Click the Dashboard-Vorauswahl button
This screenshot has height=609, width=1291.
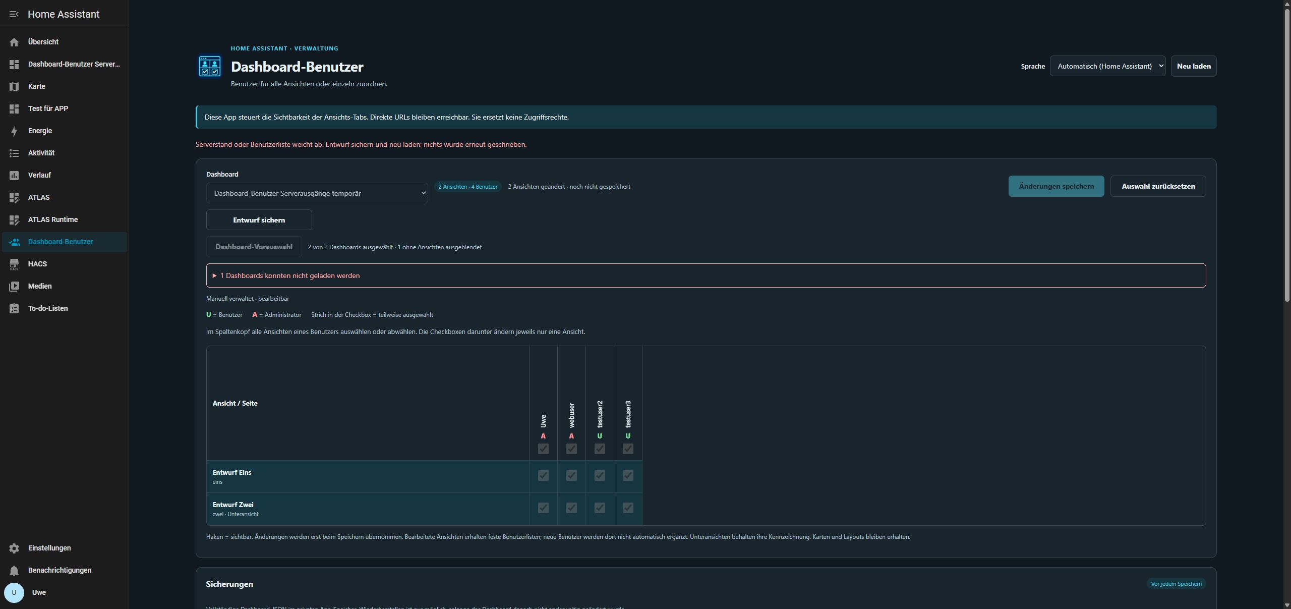point(254,247)
